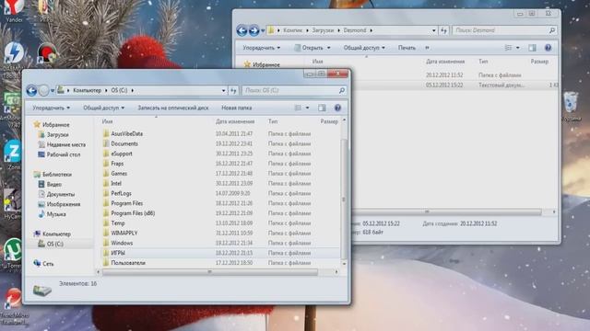Click the horizontal scrollbar in OS (C:) window

[210, 272]
